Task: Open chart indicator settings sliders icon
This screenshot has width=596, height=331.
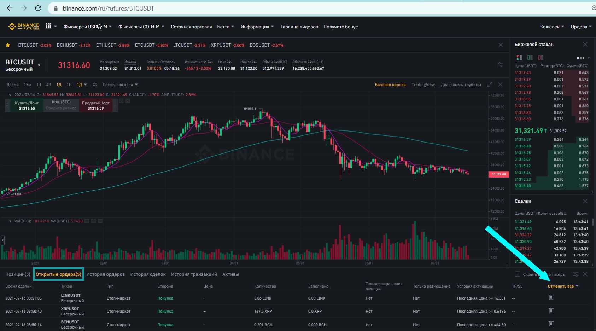Action: (95, 85)
